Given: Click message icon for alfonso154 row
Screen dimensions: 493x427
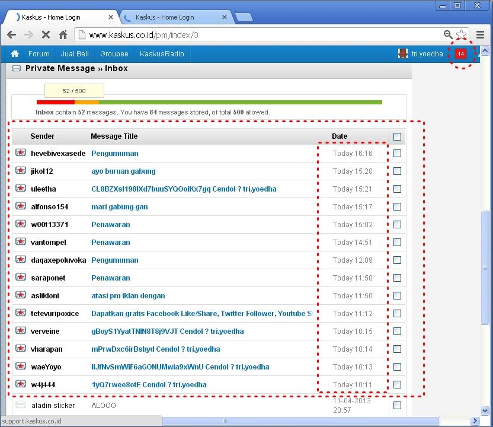Looking at the screenshot, I should click(x=21, y=206).
